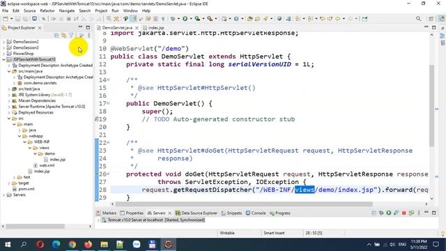Image resolution: width=446 pixels, height=251 pixels.
Task: Minimize the Project Explorer panel
Action: point(80,27)
